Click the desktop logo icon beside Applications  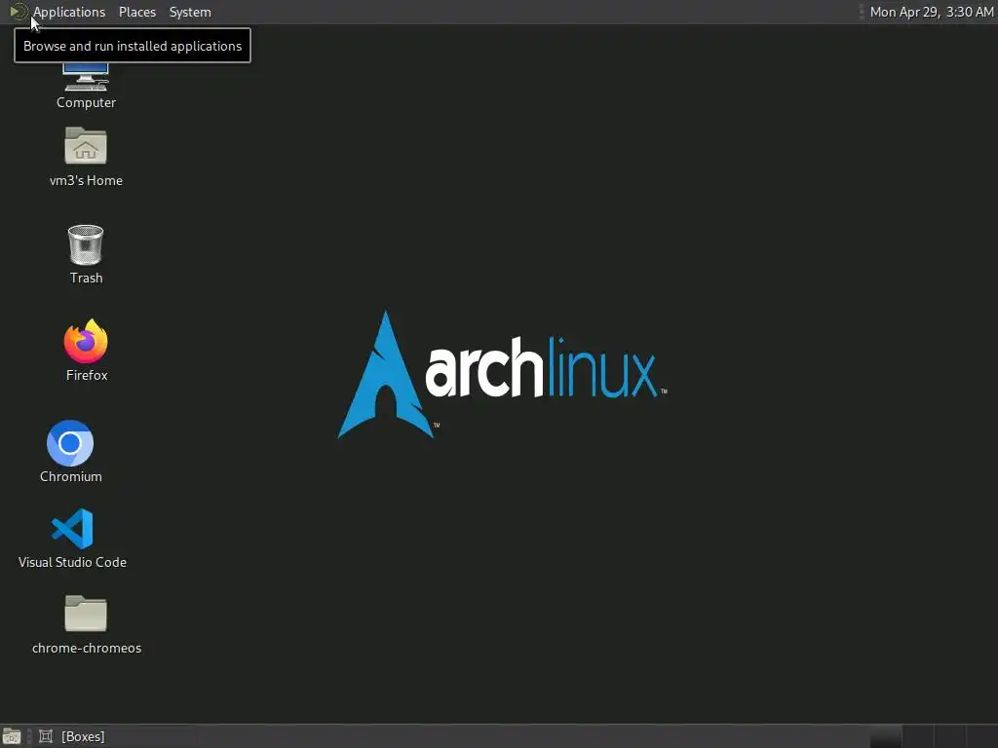[19, 12]
